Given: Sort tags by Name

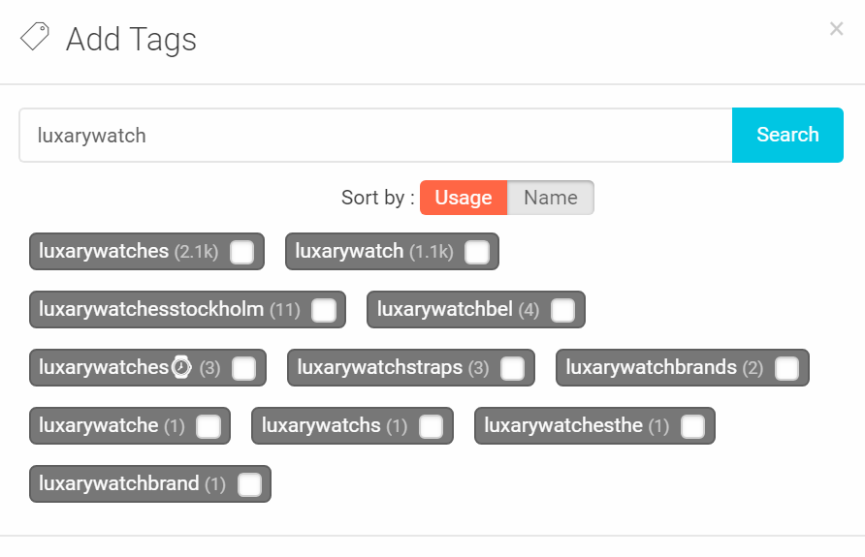Looking at the screenshot, I should click(x=550, y=198).
